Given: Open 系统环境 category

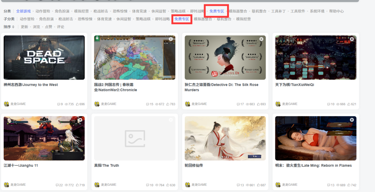Looking at the screenshot, I should [317, 11].
